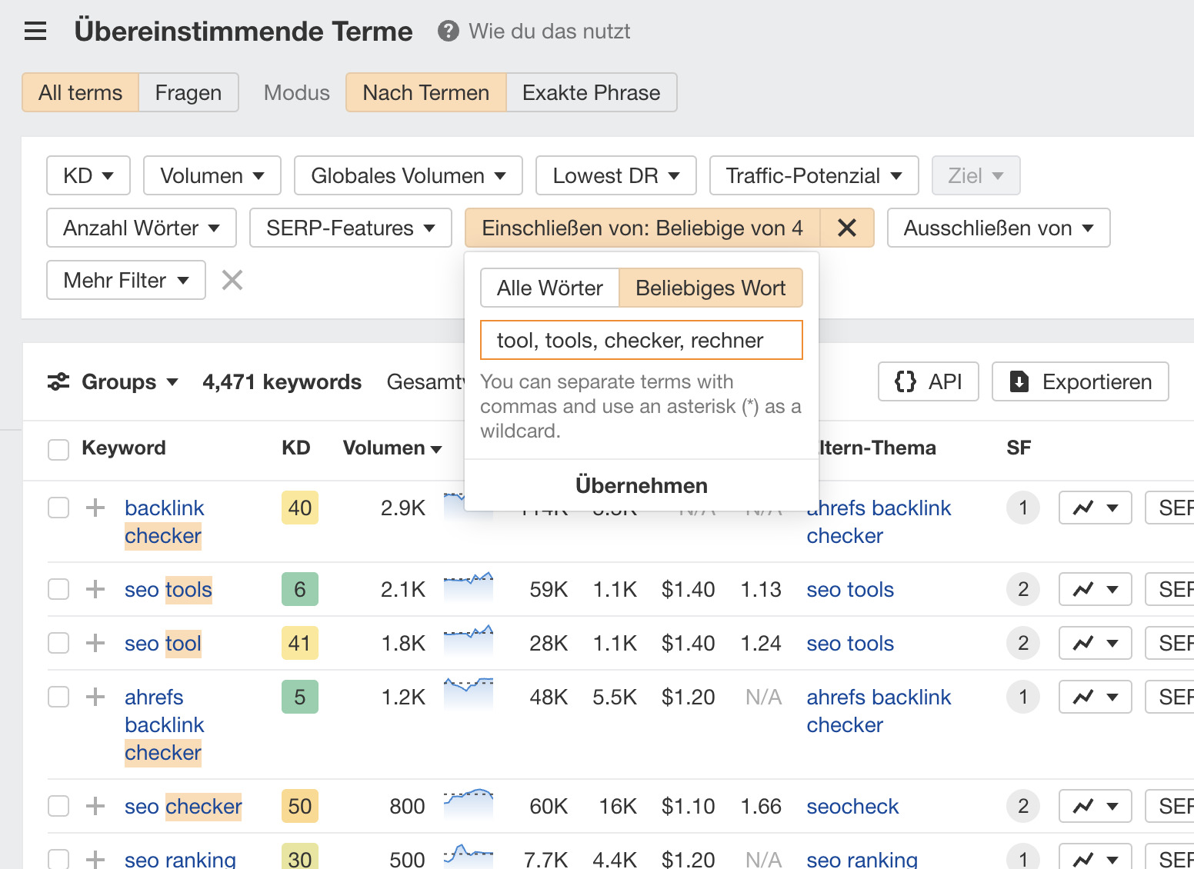Click the download icon on Exportieren button

click(1020, 381)
